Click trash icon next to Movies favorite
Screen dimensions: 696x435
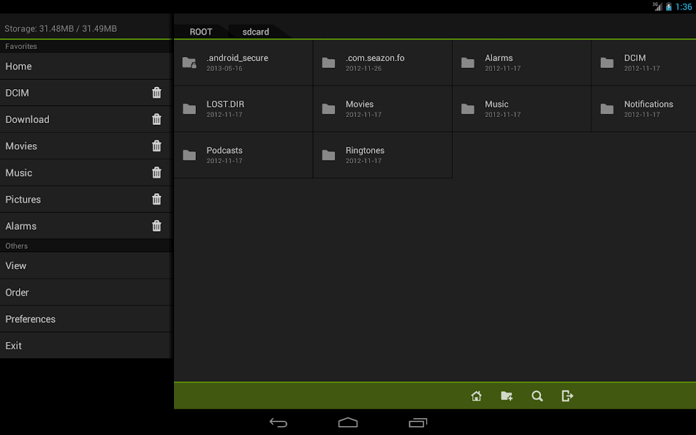[x=156, y=145]
